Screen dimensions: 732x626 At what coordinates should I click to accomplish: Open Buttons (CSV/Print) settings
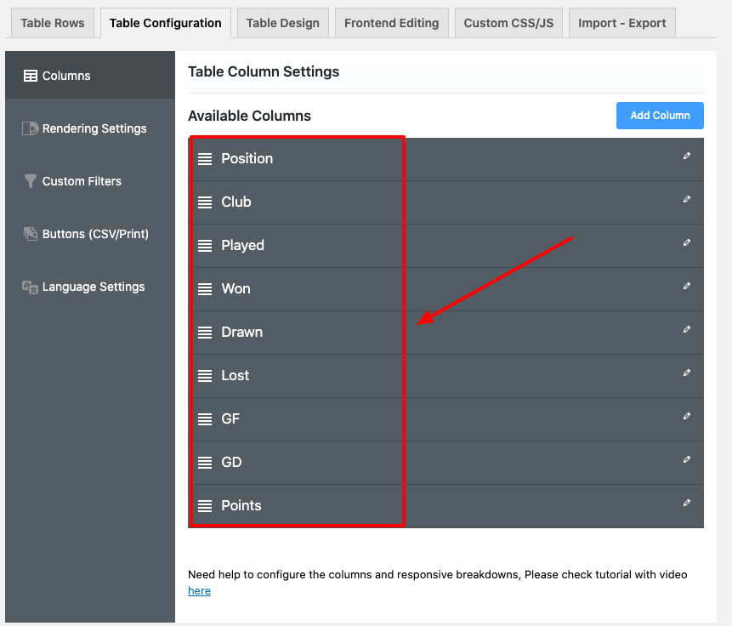click(x=94, y=234)
